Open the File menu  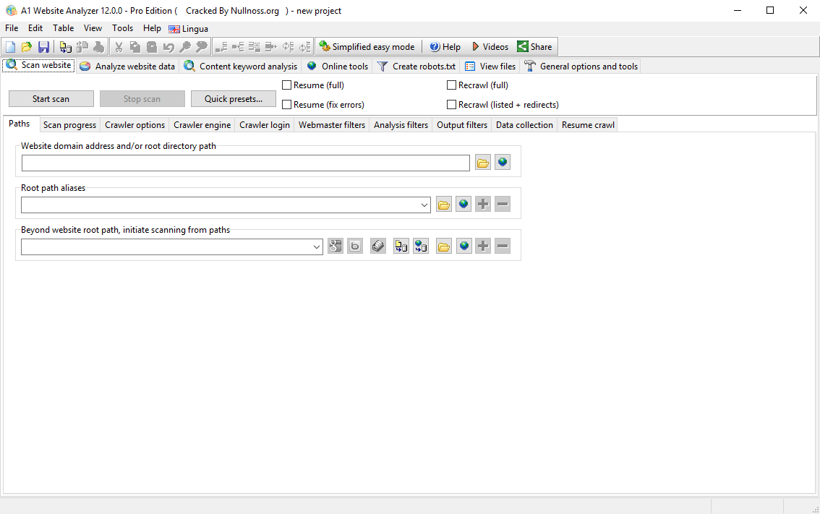(12, 28)
